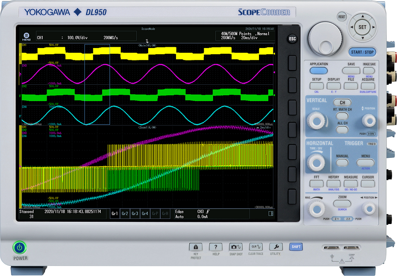Toggle the blue SHIFT key

296,247
